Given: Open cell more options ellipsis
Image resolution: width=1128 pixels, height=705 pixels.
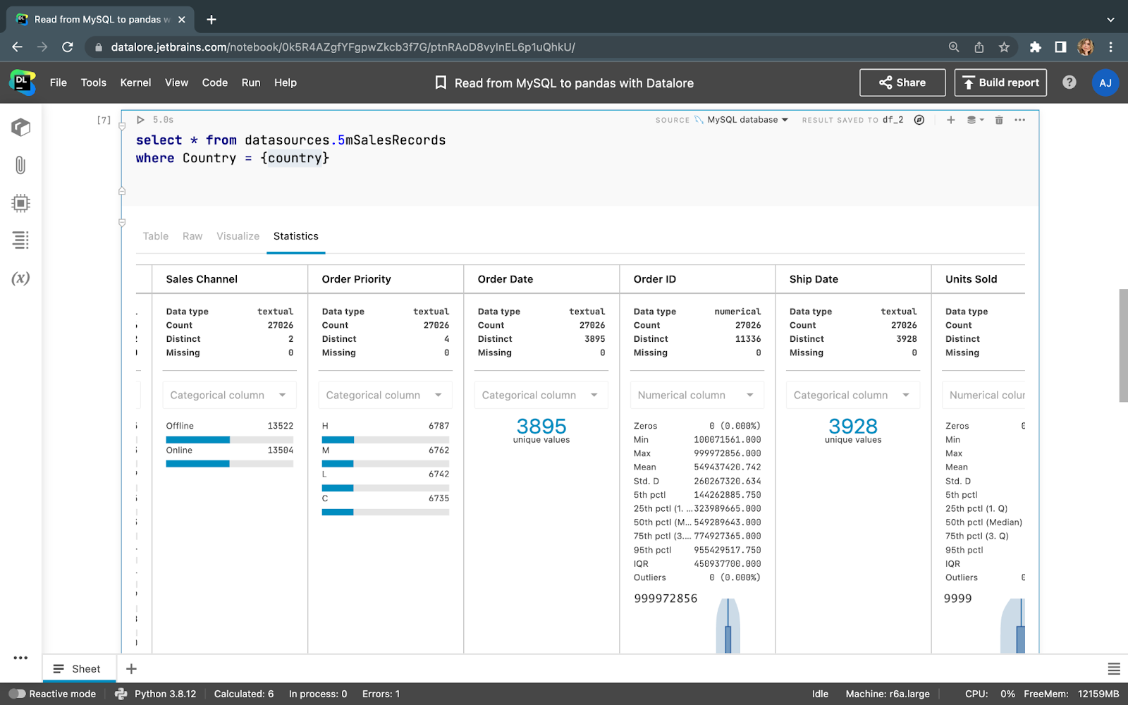Looking at the screenshot, I should tap(1019, 120).
